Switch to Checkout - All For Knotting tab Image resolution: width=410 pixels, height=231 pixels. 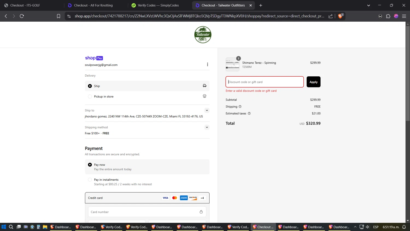coord(95,5)
